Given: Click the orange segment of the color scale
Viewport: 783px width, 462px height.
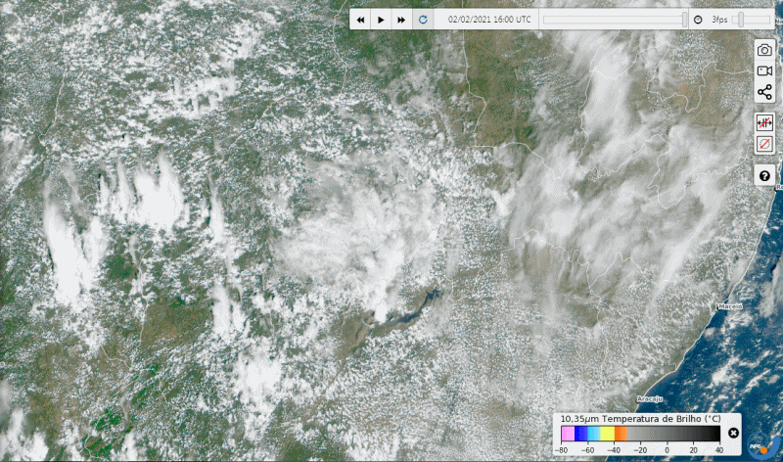Looking at the screenshot, I should click(x=621, y=433).
